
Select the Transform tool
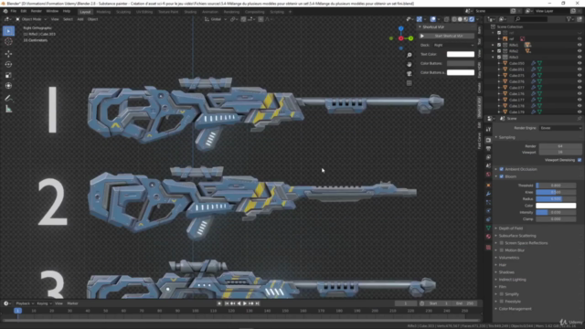point(8,85)
